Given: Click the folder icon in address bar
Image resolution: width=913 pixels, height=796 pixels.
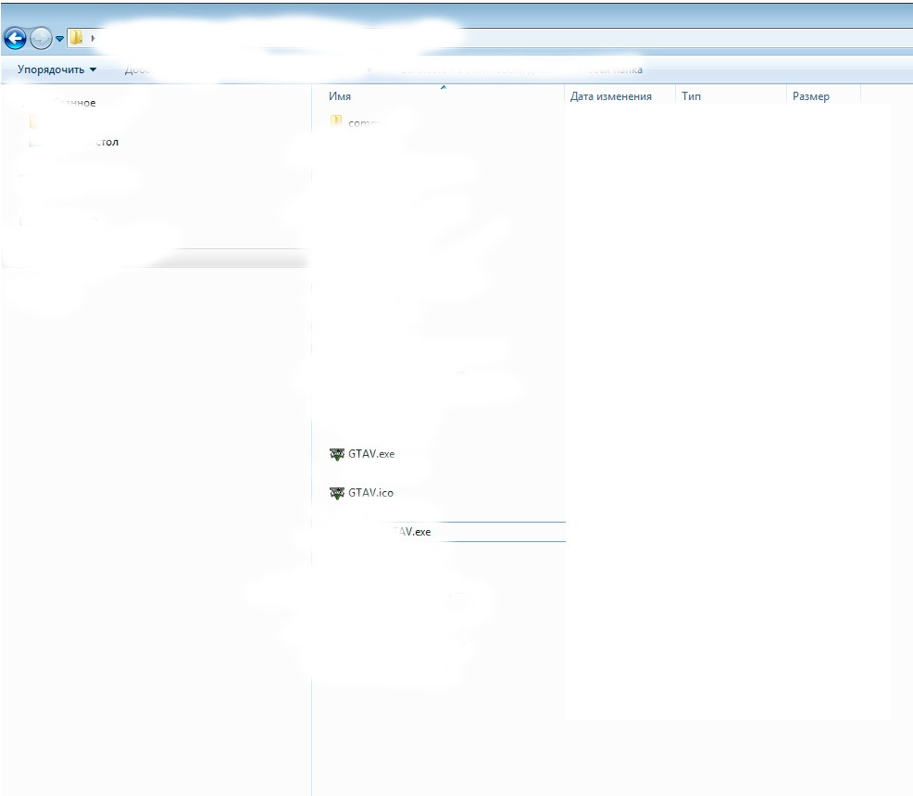Looking at the screenshot, I should 76,38.
